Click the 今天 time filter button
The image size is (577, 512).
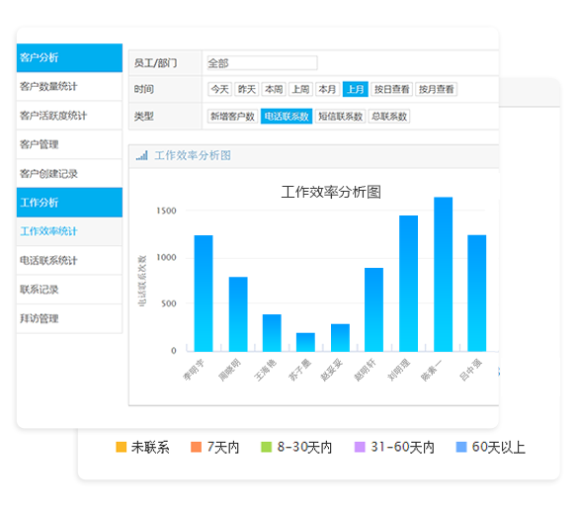click(x=219, y=89)
